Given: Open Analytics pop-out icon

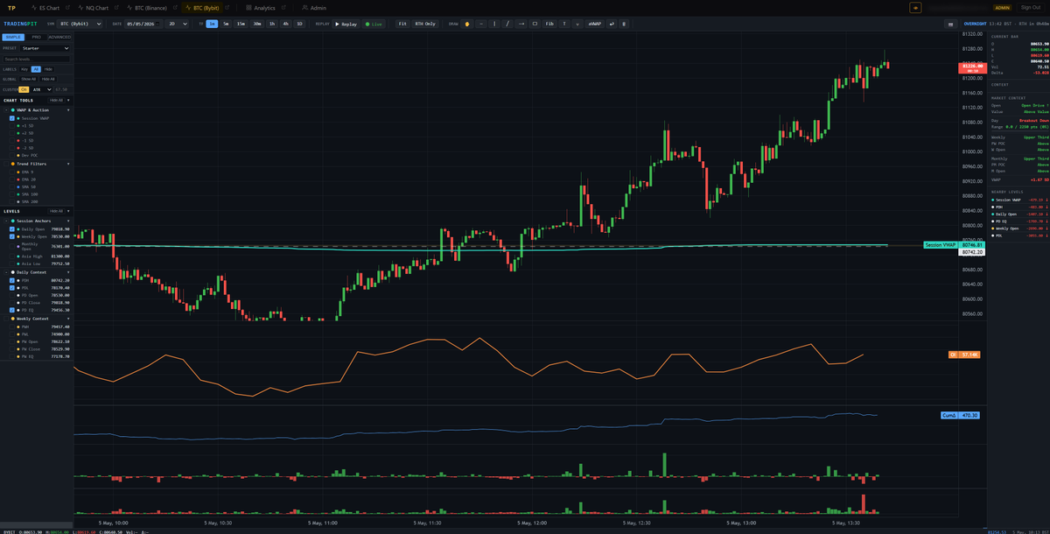Looking at the screenshot, I should pos(283,7).
